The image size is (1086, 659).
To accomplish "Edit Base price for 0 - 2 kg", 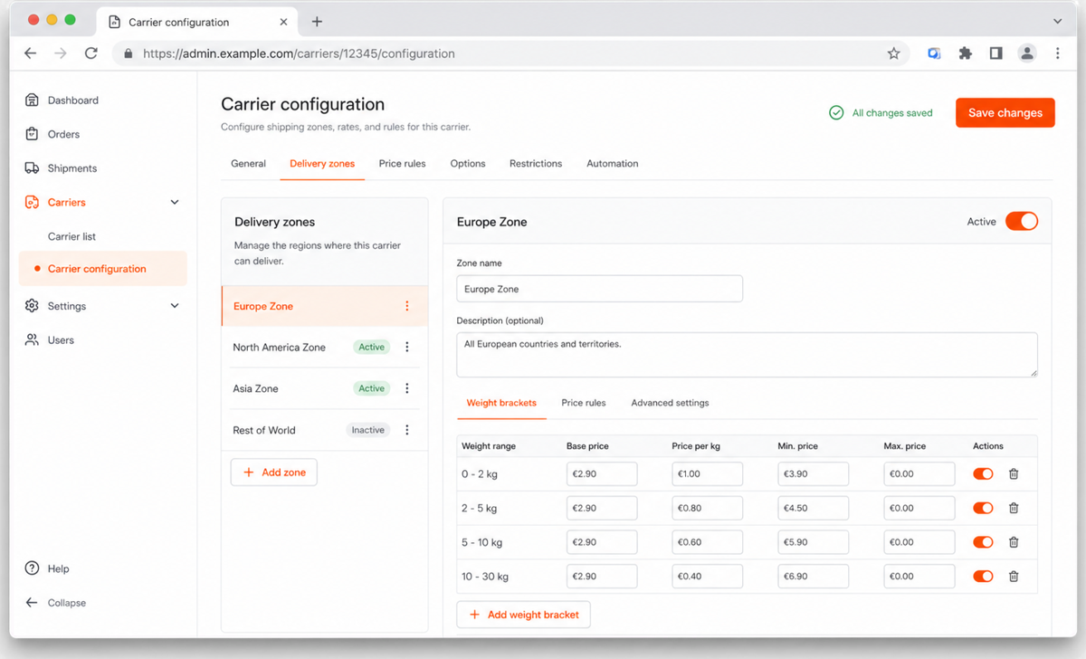I will click(602, 474).
